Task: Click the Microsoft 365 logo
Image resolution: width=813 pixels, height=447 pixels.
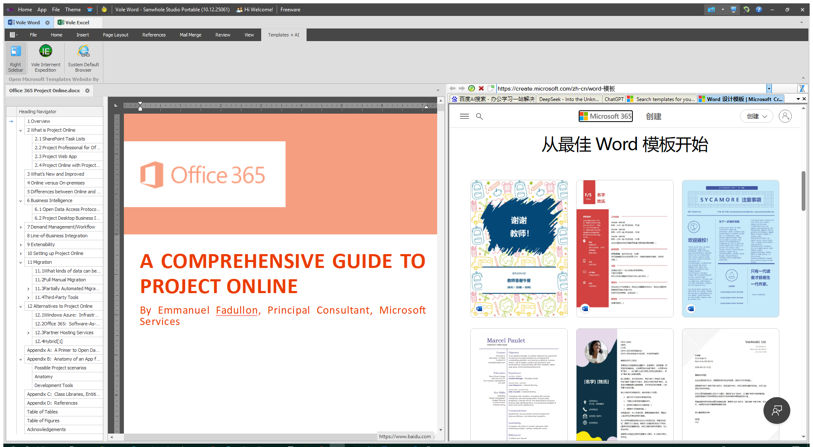Action: pyautogui.click(x=606, y=116)
